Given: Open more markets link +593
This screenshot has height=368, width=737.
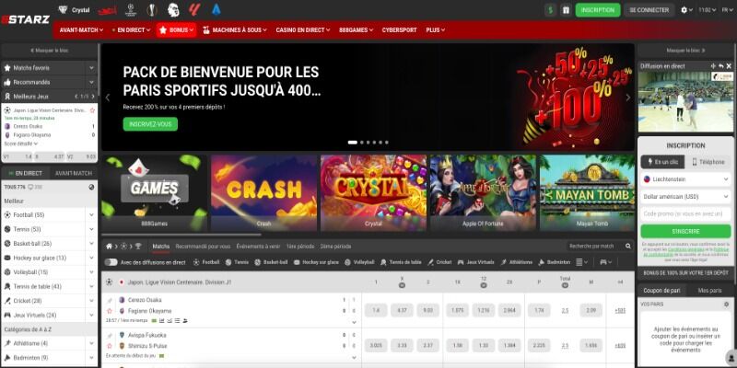Looking at the screenshot, I should click(620, 310).
